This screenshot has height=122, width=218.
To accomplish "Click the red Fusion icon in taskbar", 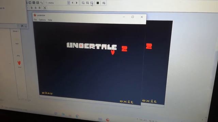I will pos(108,120).
